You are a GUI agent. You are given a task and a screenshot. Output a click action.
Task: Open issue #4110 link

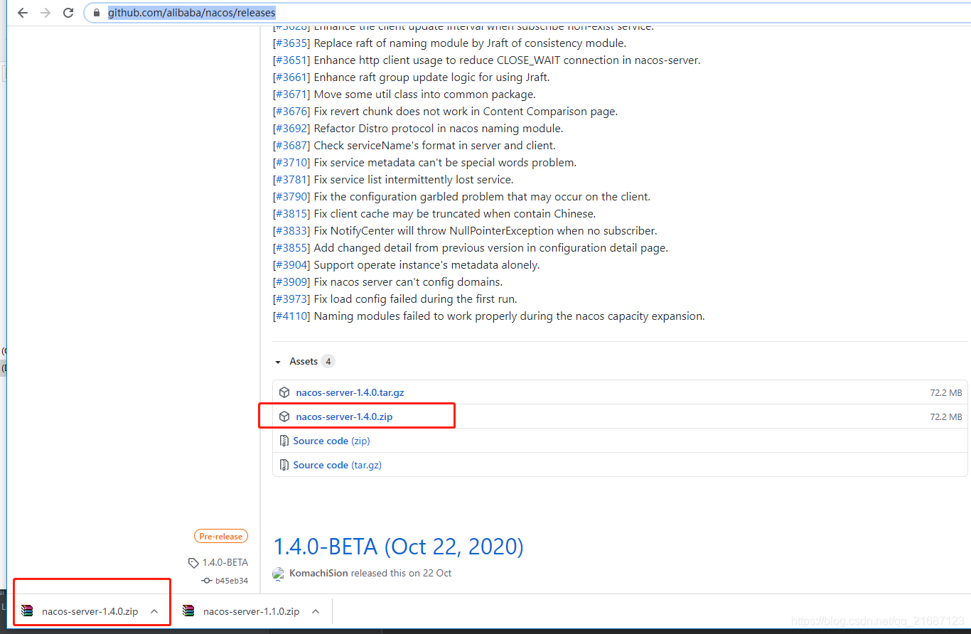pyautogui.click(x=291, y=316)
